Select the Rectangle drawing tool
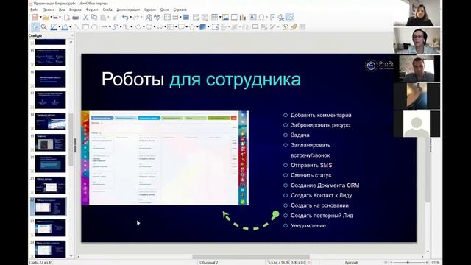The image size is (471, 265). click(x=85, y=27)
